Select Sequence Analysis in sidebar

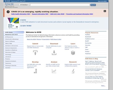pos(14,61)
